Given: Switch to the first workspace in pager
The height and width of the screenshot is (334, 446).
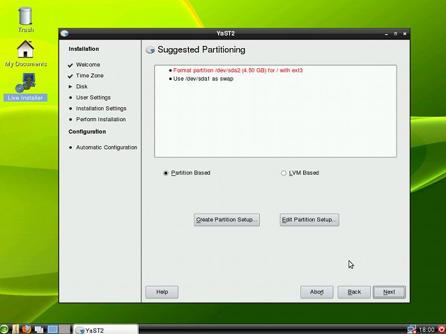Looking at the screenshot, I should [x=53, y=329].
